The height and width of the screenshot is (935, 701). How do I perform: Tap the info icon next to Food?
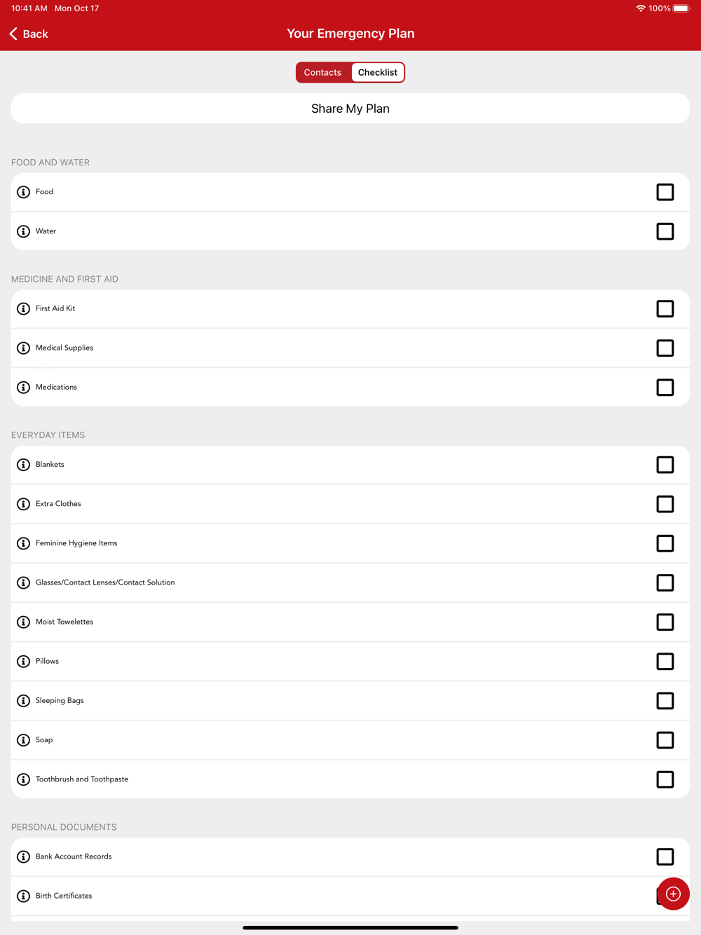[23, 192]
